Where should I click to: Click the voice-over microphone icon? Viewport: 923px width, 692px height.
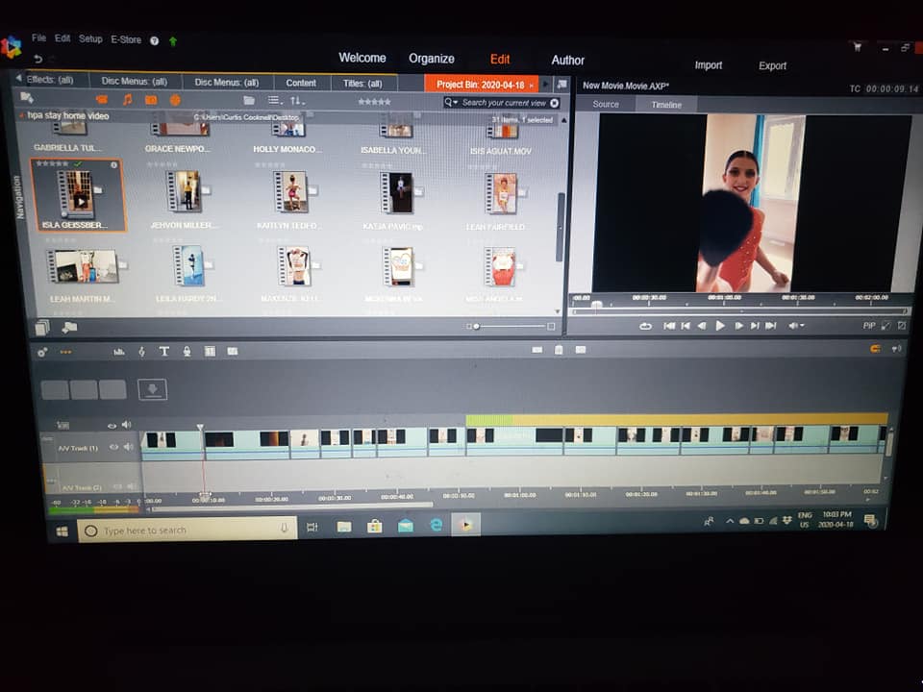pos(187,352)
